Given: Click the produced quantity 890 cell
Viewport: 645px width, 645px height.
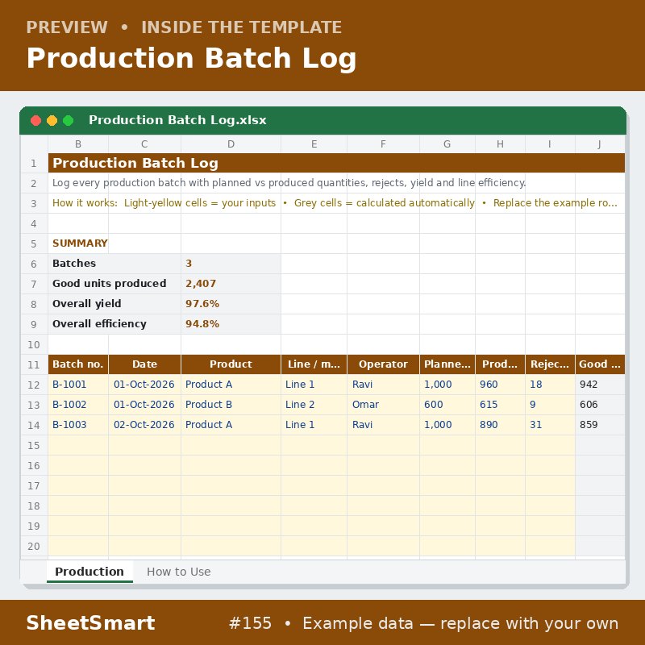Looking at the screenshot, I should coord(500,425).
